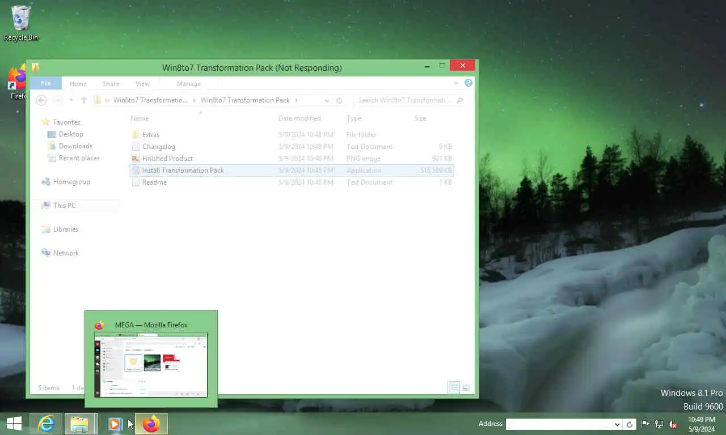Image resolution: width=726 pixels, height=435 pixels.
Task: Select Recent places in navigation pane
Action: (x=79, y=158)
